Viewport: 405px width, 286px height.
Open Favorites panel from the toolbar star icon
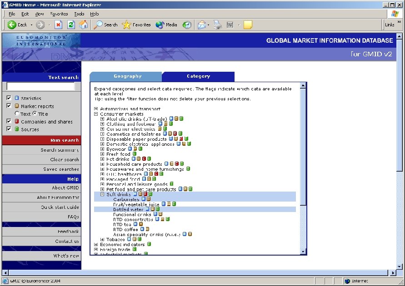pos(126,25)
